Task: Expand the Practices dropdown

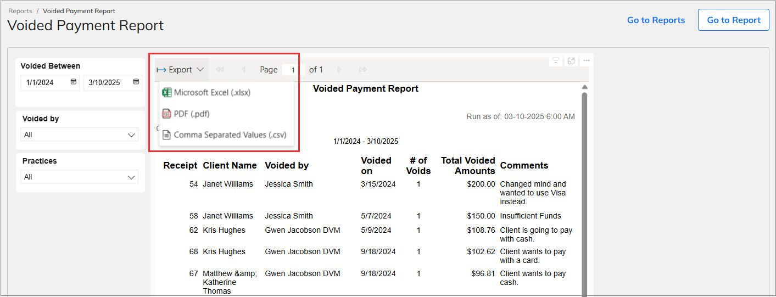Action: click(80, 177)
